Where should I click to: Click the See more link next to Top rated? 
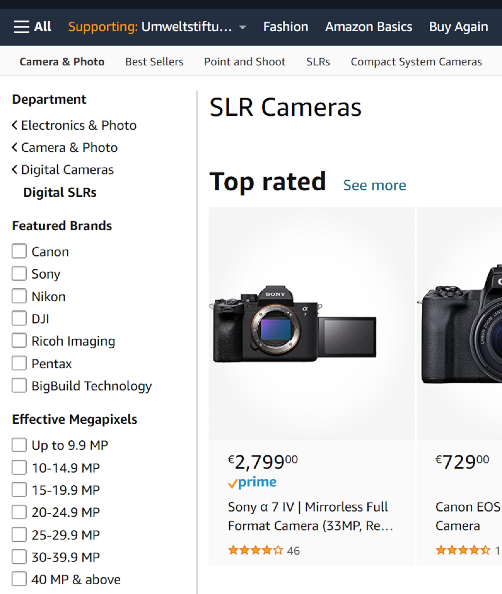point(375,185)
